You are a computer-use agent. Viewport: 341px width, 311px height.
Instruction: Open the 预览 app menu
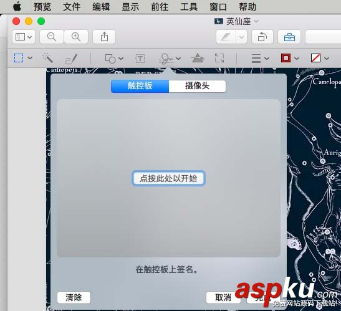(42, 7)
